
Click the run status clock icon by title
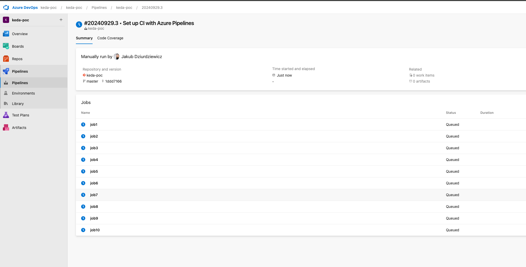point(79,24)
